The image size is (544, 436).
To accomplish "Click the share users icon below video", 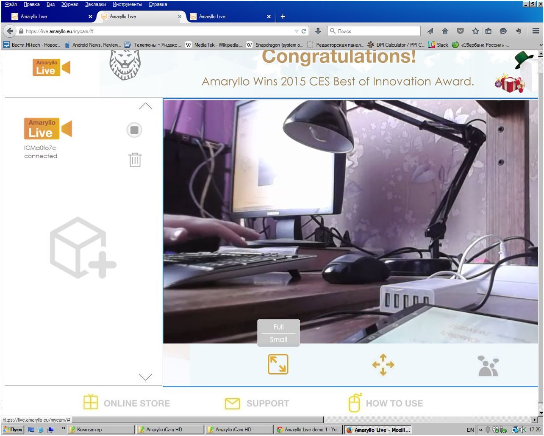I will 488,366.
